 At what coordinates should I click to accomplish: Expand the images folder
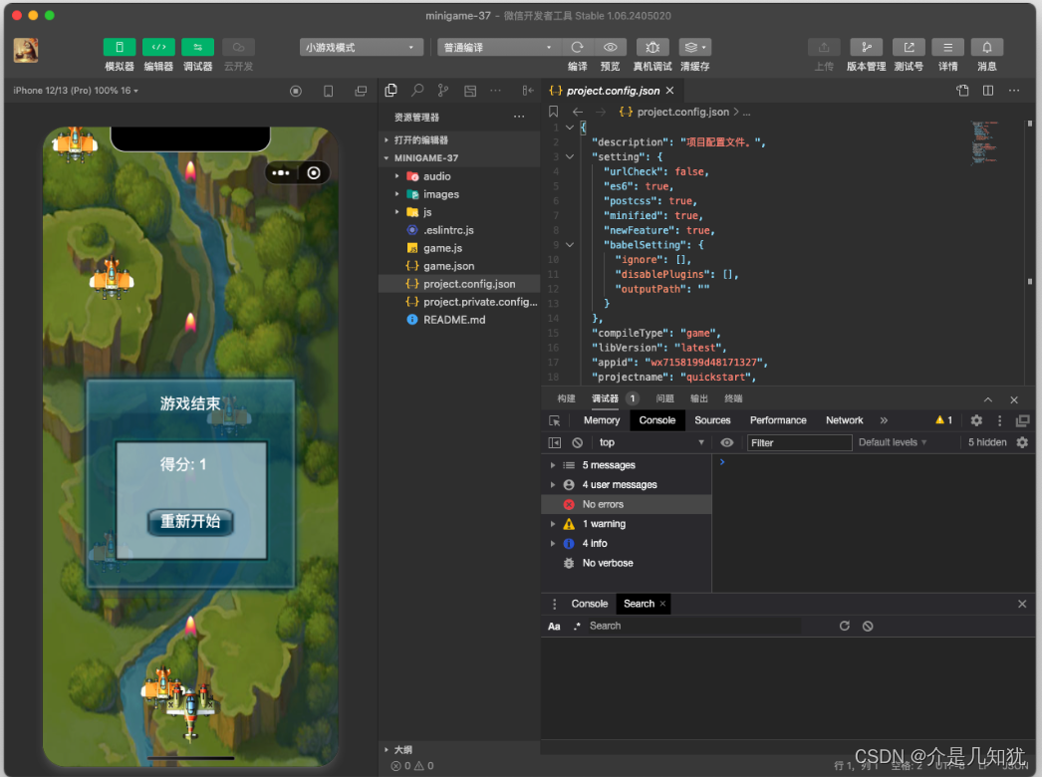tap(459, 194)
